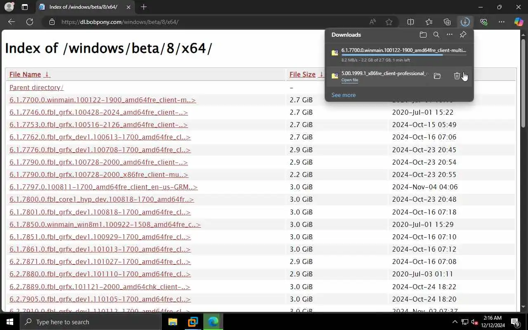Download 6.1.7850.0.winmain_win8m1 file
528x330 pixels.
coord(105,224)
